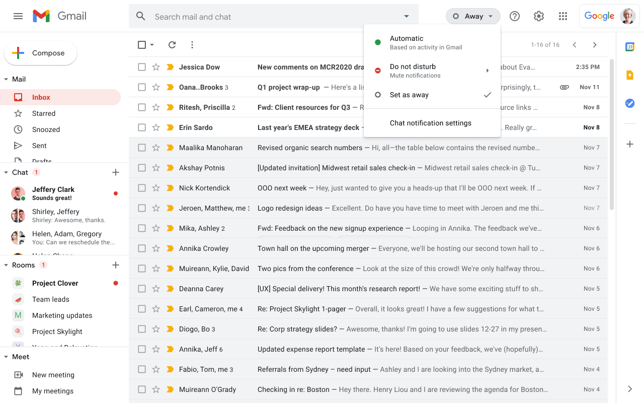
Task: Select the Annika Crowley email checkbox
Action: 141,248
